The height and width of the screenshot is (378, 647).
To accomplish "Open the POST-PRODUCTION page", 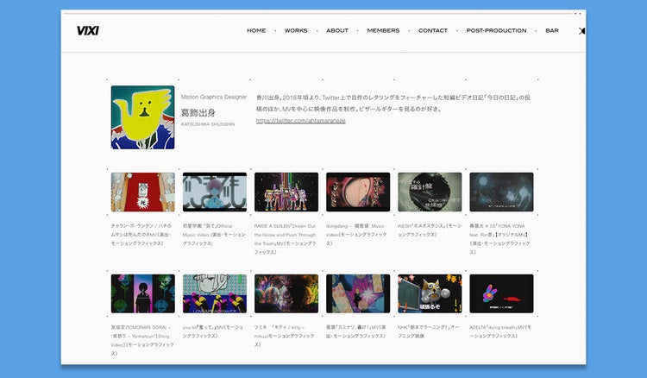I will tap(496, 30).
